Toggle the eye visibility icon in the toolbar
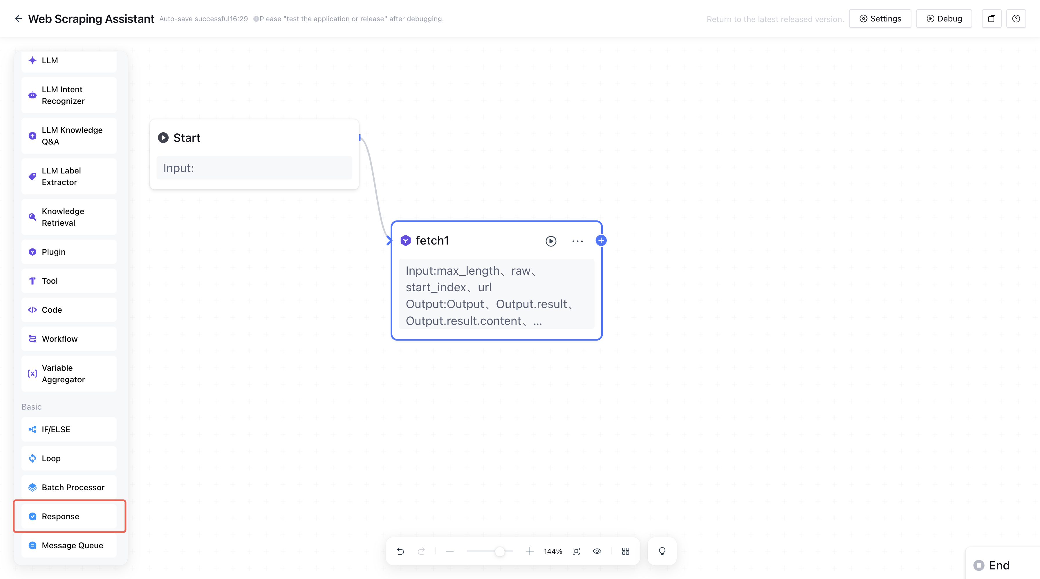The width and height of the screenshot is (1040, 579). [597, 551]
